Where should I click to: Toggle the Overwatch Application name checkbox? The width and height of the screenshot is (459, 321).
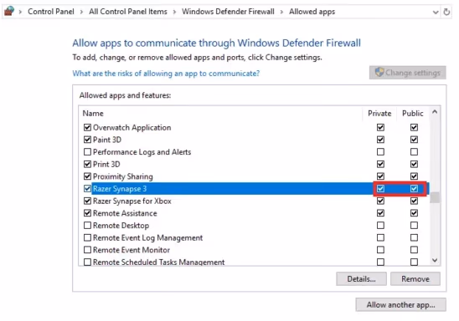(x=87, y=127)
